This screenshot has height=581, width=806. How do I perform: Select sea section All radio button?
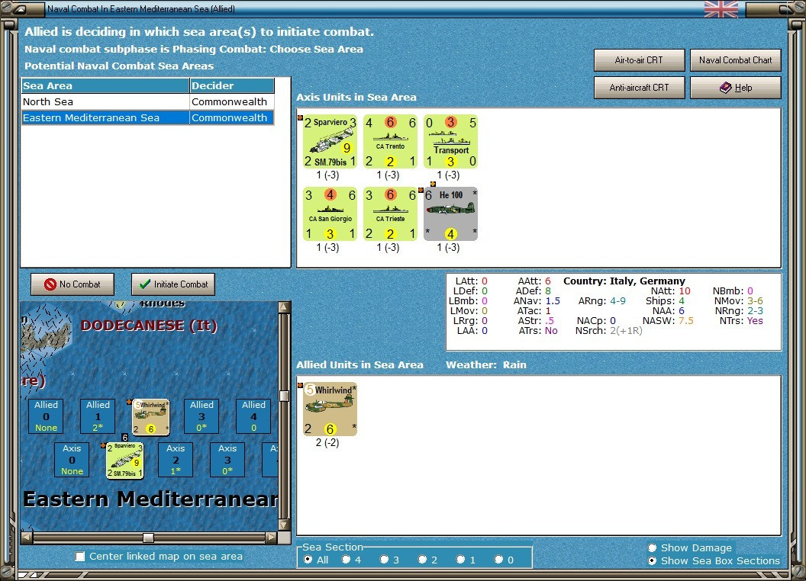308,560
